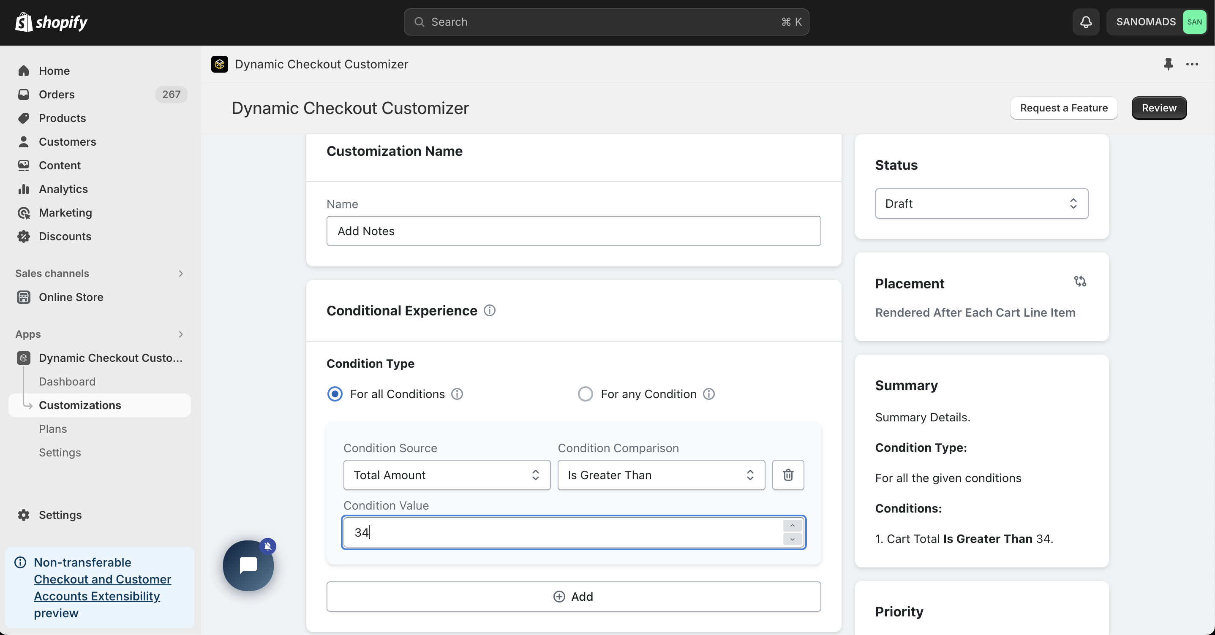Viewport: 1215px width, 635px height.
Task: Delete the condition with trash icon
Action: tap(788, 475)
